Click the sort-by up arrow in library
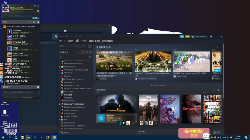 [x=83, y=52]
